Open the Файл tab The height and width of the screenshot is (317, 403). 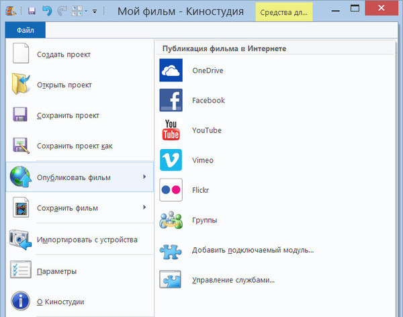[26, 30]
